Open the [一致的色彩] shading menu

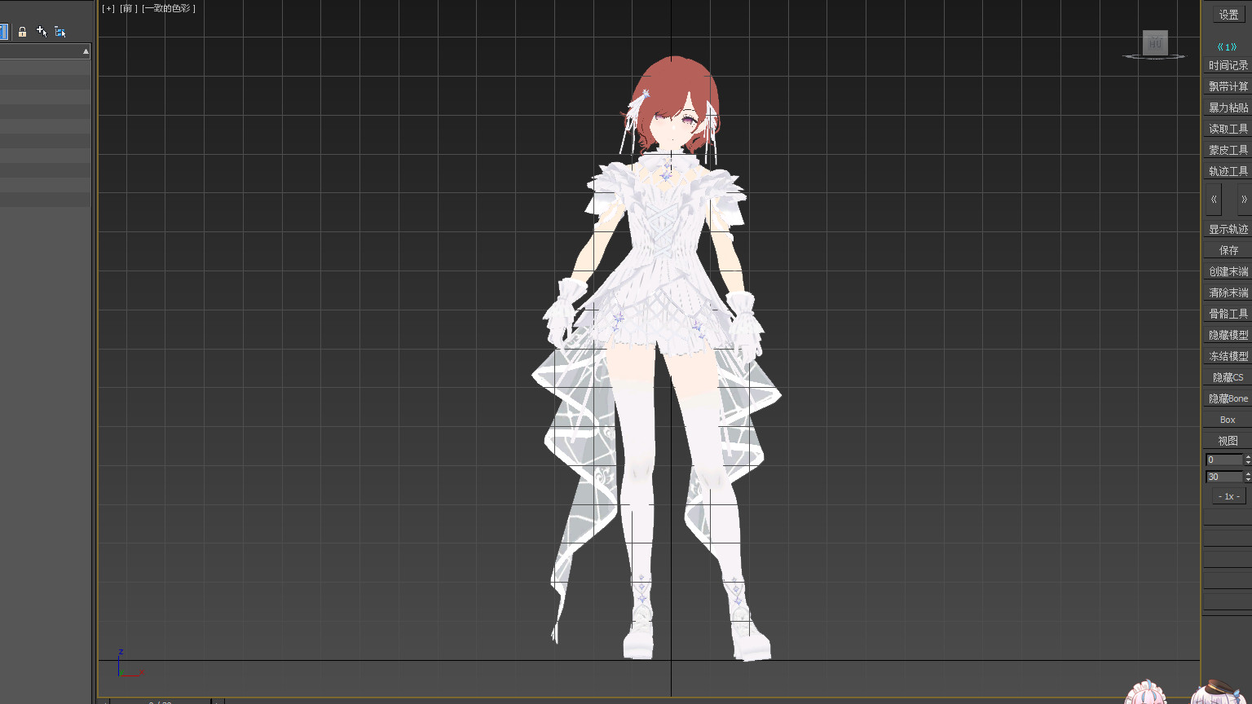tap(169, 9)
